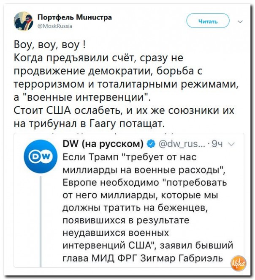255x280 pixels.
Task: Open the DW round logo avatar
Action: (x=41, y=156)
